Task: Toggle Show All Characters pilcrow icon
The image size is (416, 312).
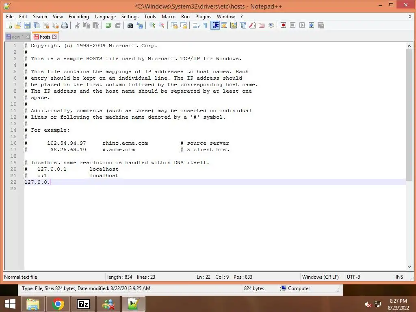Action: click(x=205, y=25)
